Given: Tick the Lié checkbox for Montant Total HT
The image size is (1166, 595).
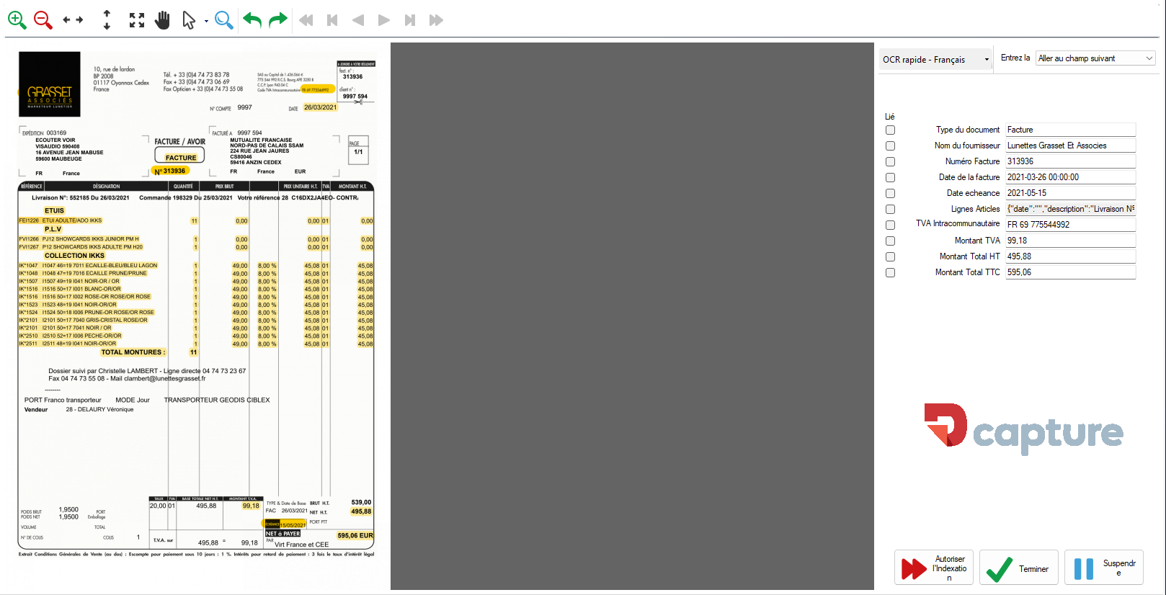Looking at the screenshot, I should click(890, 257).
